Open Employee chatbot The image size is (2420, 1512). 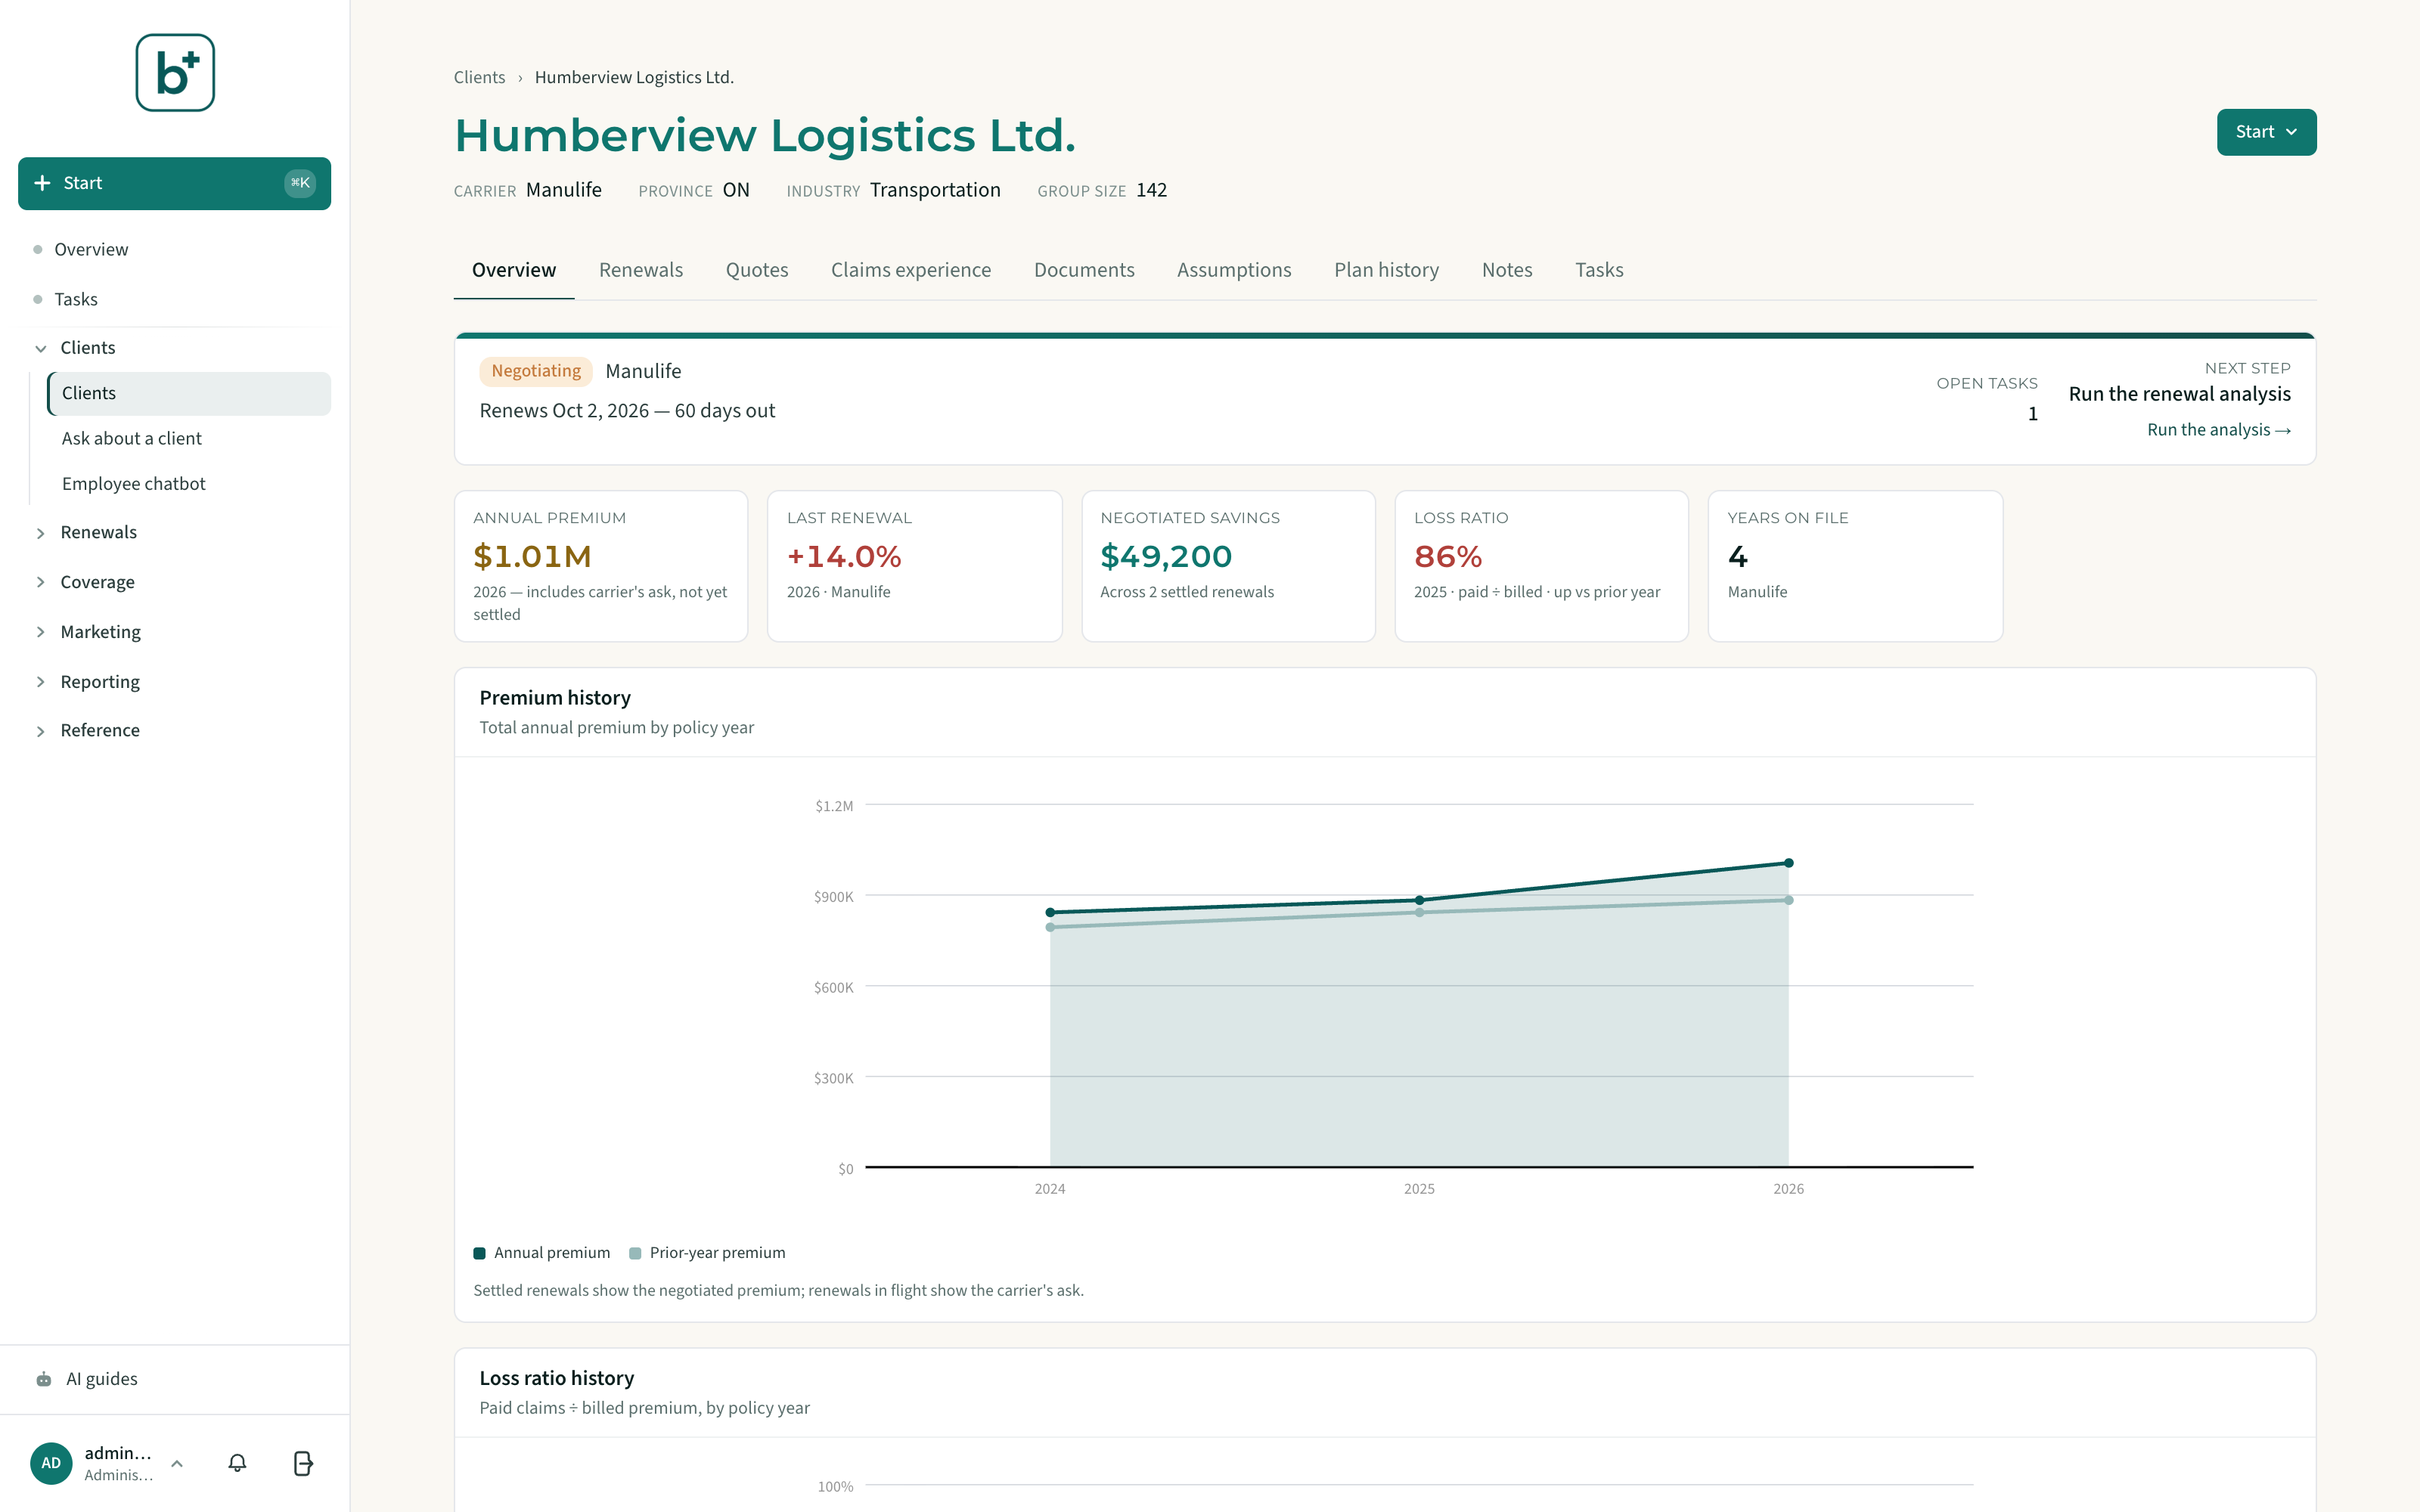[189, 483]
